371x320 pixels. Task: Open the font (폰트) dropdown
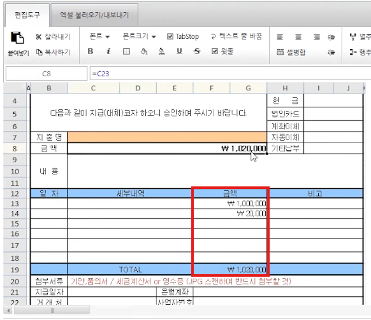[99, 36]
